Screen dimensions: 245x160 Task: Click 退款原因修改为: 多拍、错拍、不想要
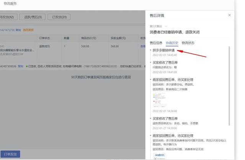click(175, 124)
